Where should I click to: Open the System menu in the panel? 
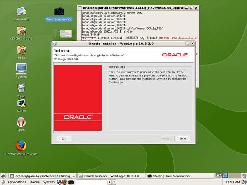[x=48, y=182]
